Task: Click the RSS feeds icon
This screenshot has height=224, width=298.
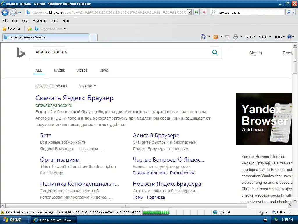Action: pyautogui.click(x=216, y=37)
